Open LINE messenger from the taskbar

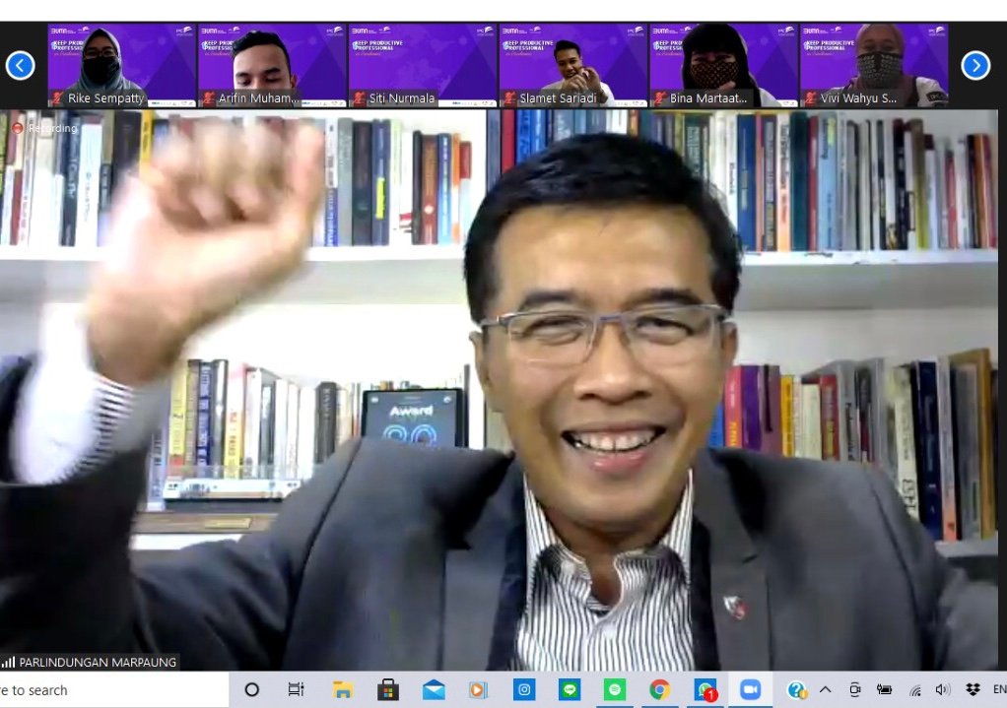(x=570, y=690)
